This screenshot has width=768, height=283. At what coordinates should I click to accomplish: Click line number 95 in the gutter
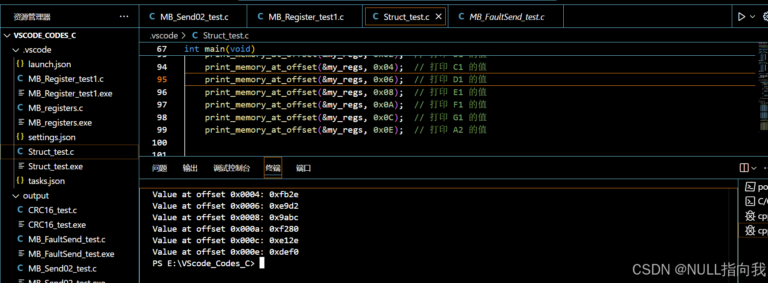(162, 80)
